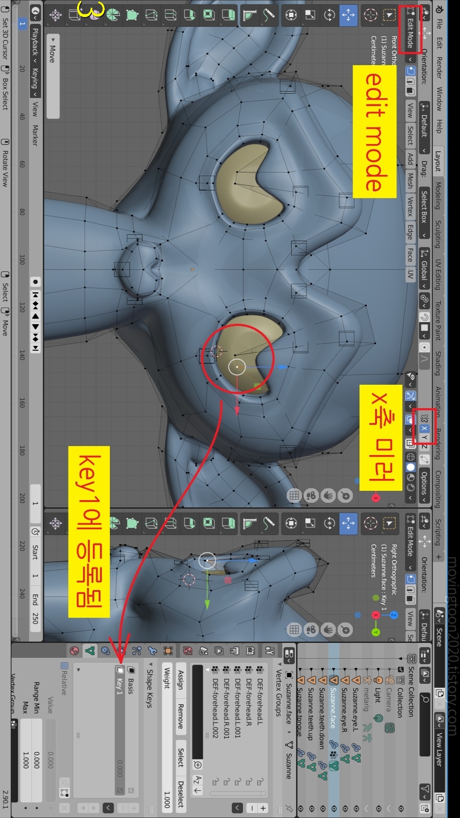
Task: Select the Transform tool in front viewport toolbar
Action: (x=291, y=15)
